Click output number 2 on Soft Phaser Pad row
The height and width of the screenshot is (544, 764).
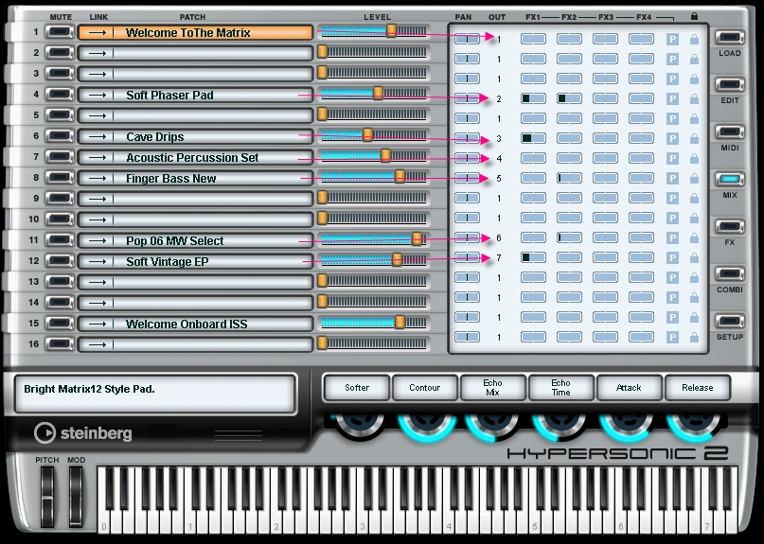[499, 99]
